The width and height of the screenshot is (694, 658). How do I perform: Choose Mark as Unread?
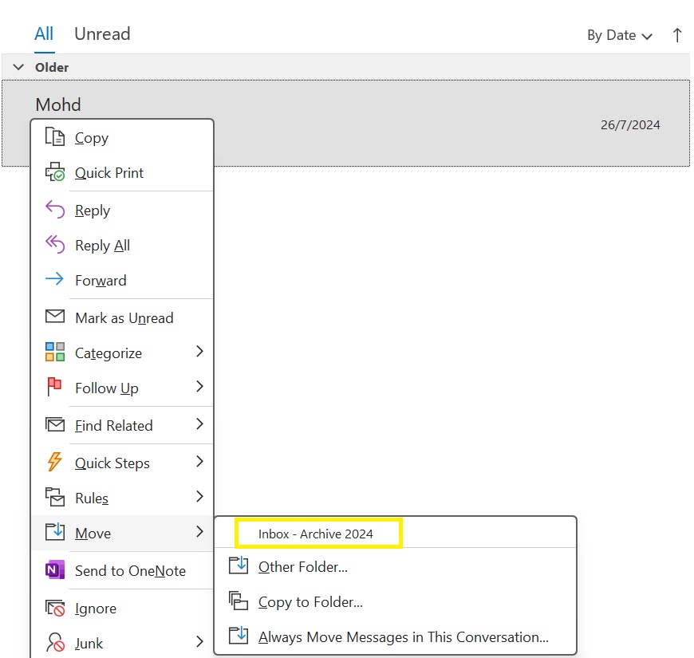(x=122, y=317)
